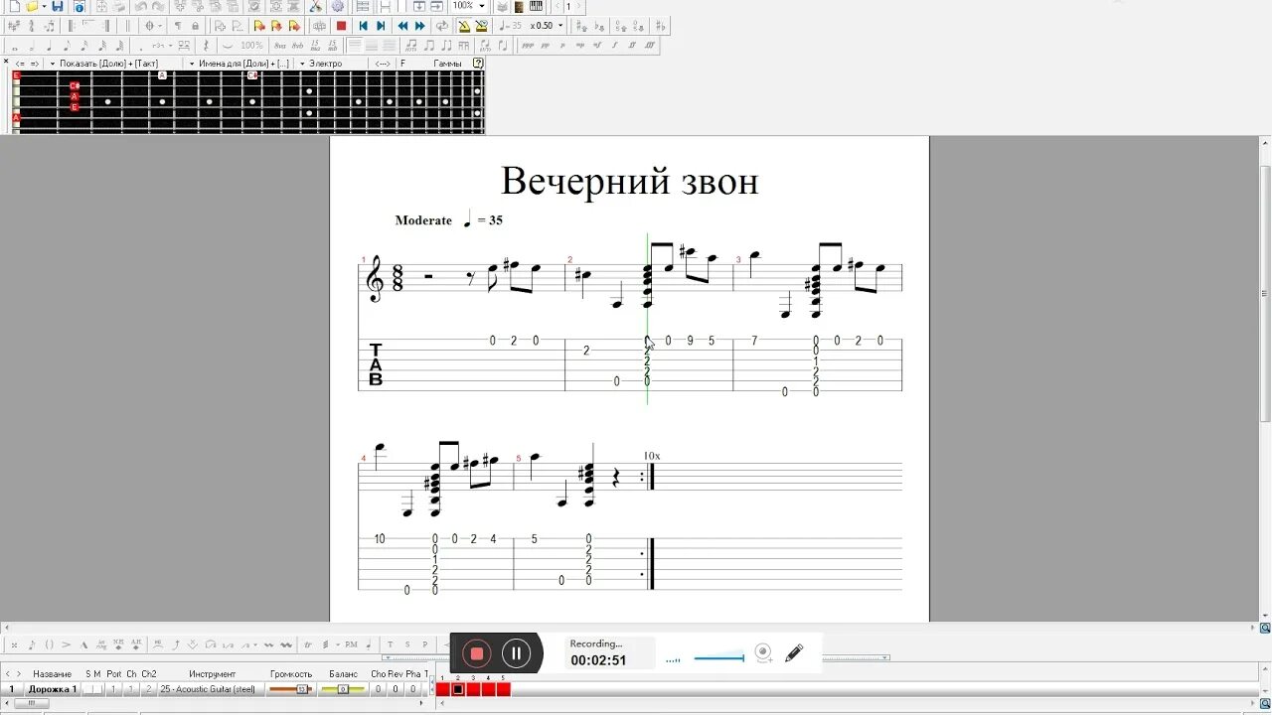Click the fretboard left arrow '<='
Screen dimensions: 1272x715
tap(20, 64)
